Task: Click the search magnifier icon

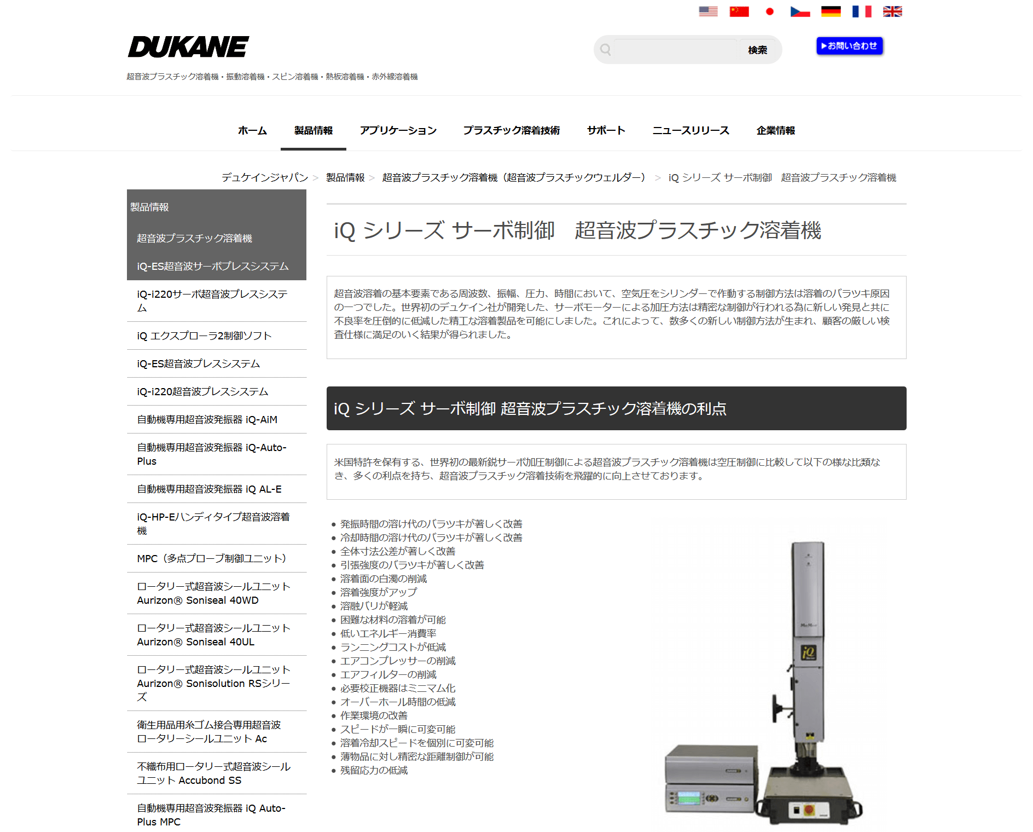Action: click(605, 50)
